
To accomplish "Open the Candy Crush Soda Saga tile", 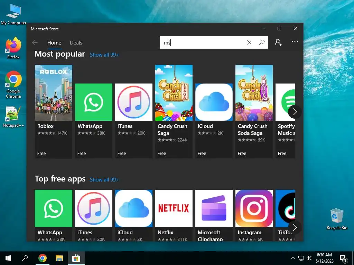I will [254, 111].
